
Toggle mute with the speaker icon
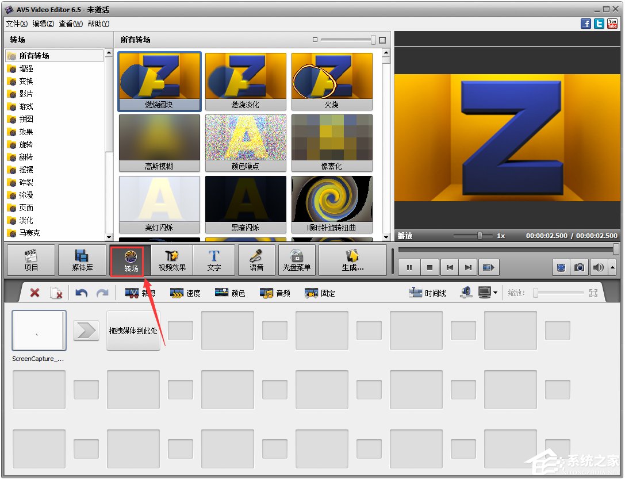pos(598,267)
